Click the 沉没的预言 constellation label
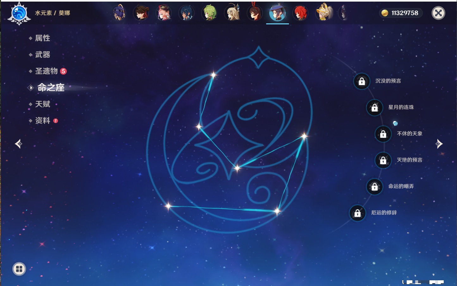 [388, 81]
